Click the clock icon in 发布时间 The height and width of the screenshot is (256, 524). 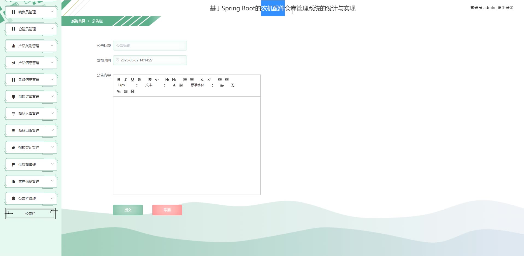pos(117,60)
